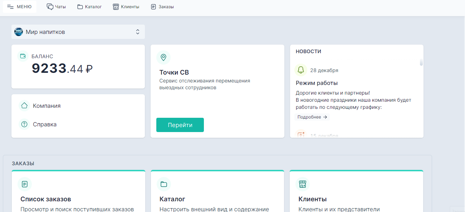Click the Перейти button on Точки СВ
This screenshot has width=465, height=212.
click(x=180, y=125)
